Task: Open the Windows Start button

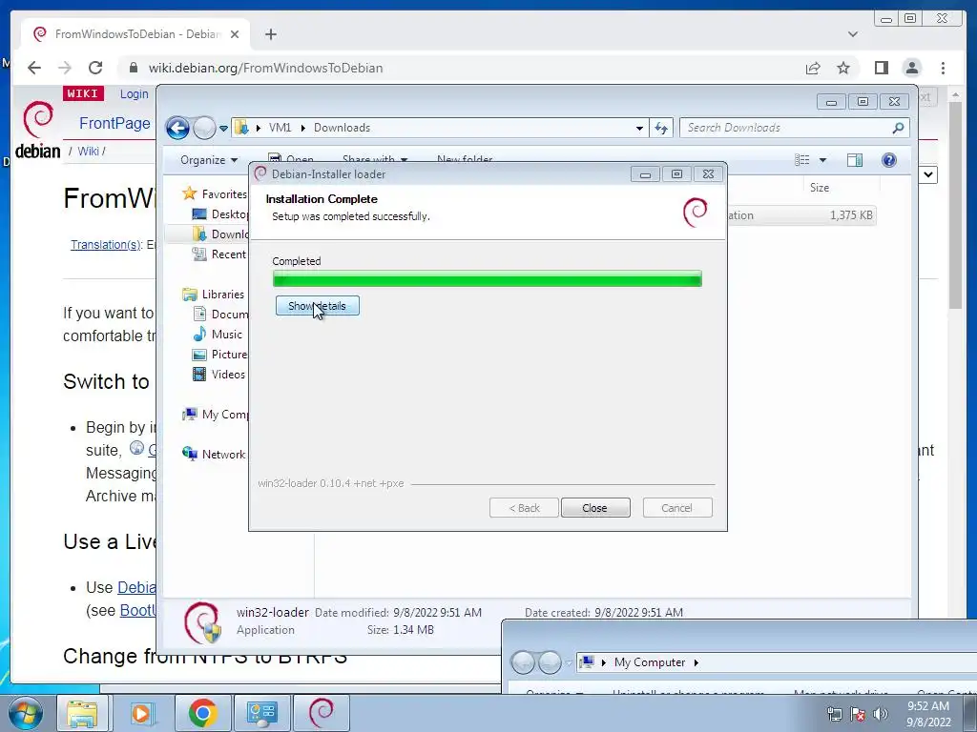Action: 24,713
